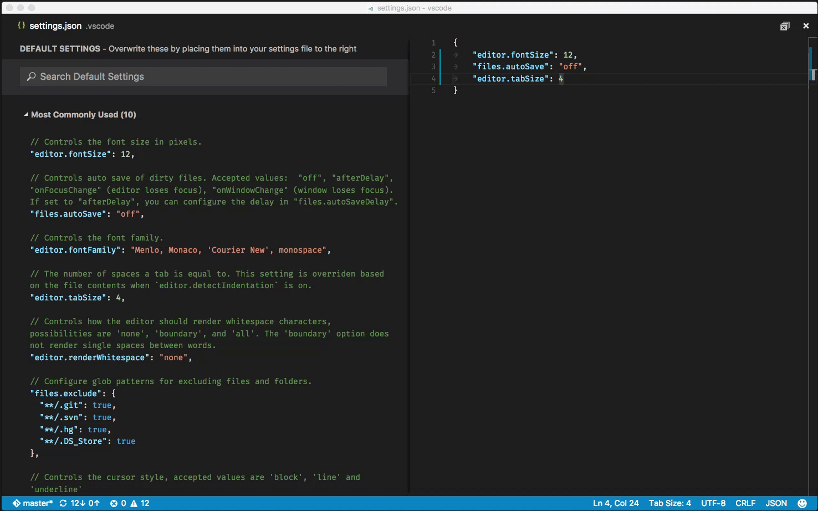The width and height of the screenshot is (818, 511).
Task: Click the "// Controls the font size in pixels." comment
Action: [x=116, y=142]
